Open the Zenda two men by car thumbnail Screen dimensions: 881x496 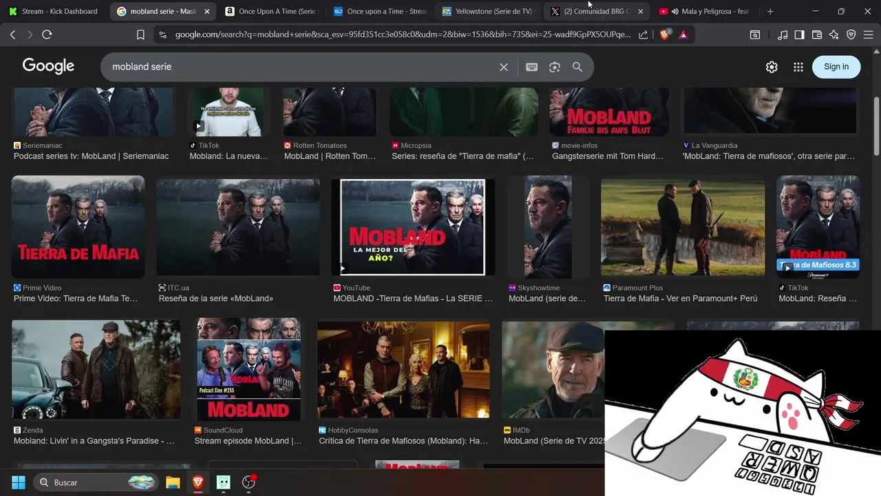(96, 369)
